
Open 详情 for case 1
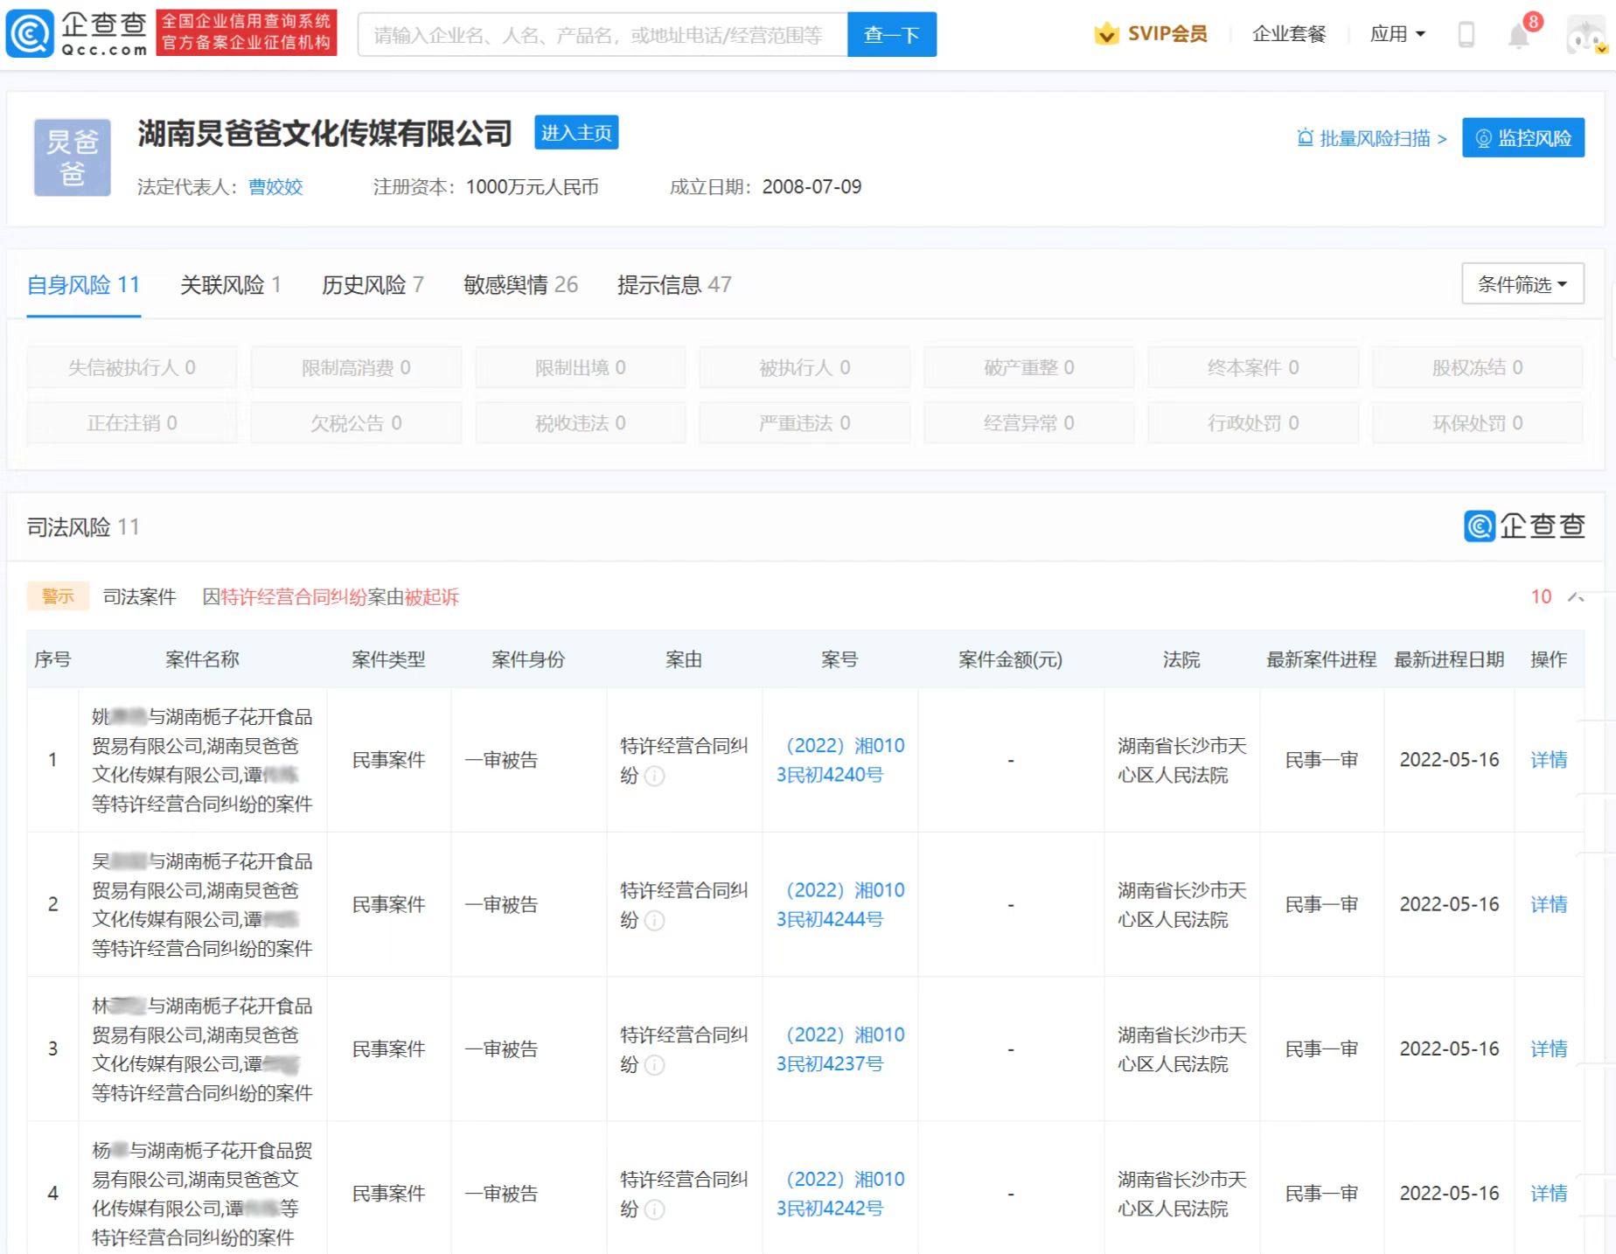pyautogui.click(x=1548, y=760)
